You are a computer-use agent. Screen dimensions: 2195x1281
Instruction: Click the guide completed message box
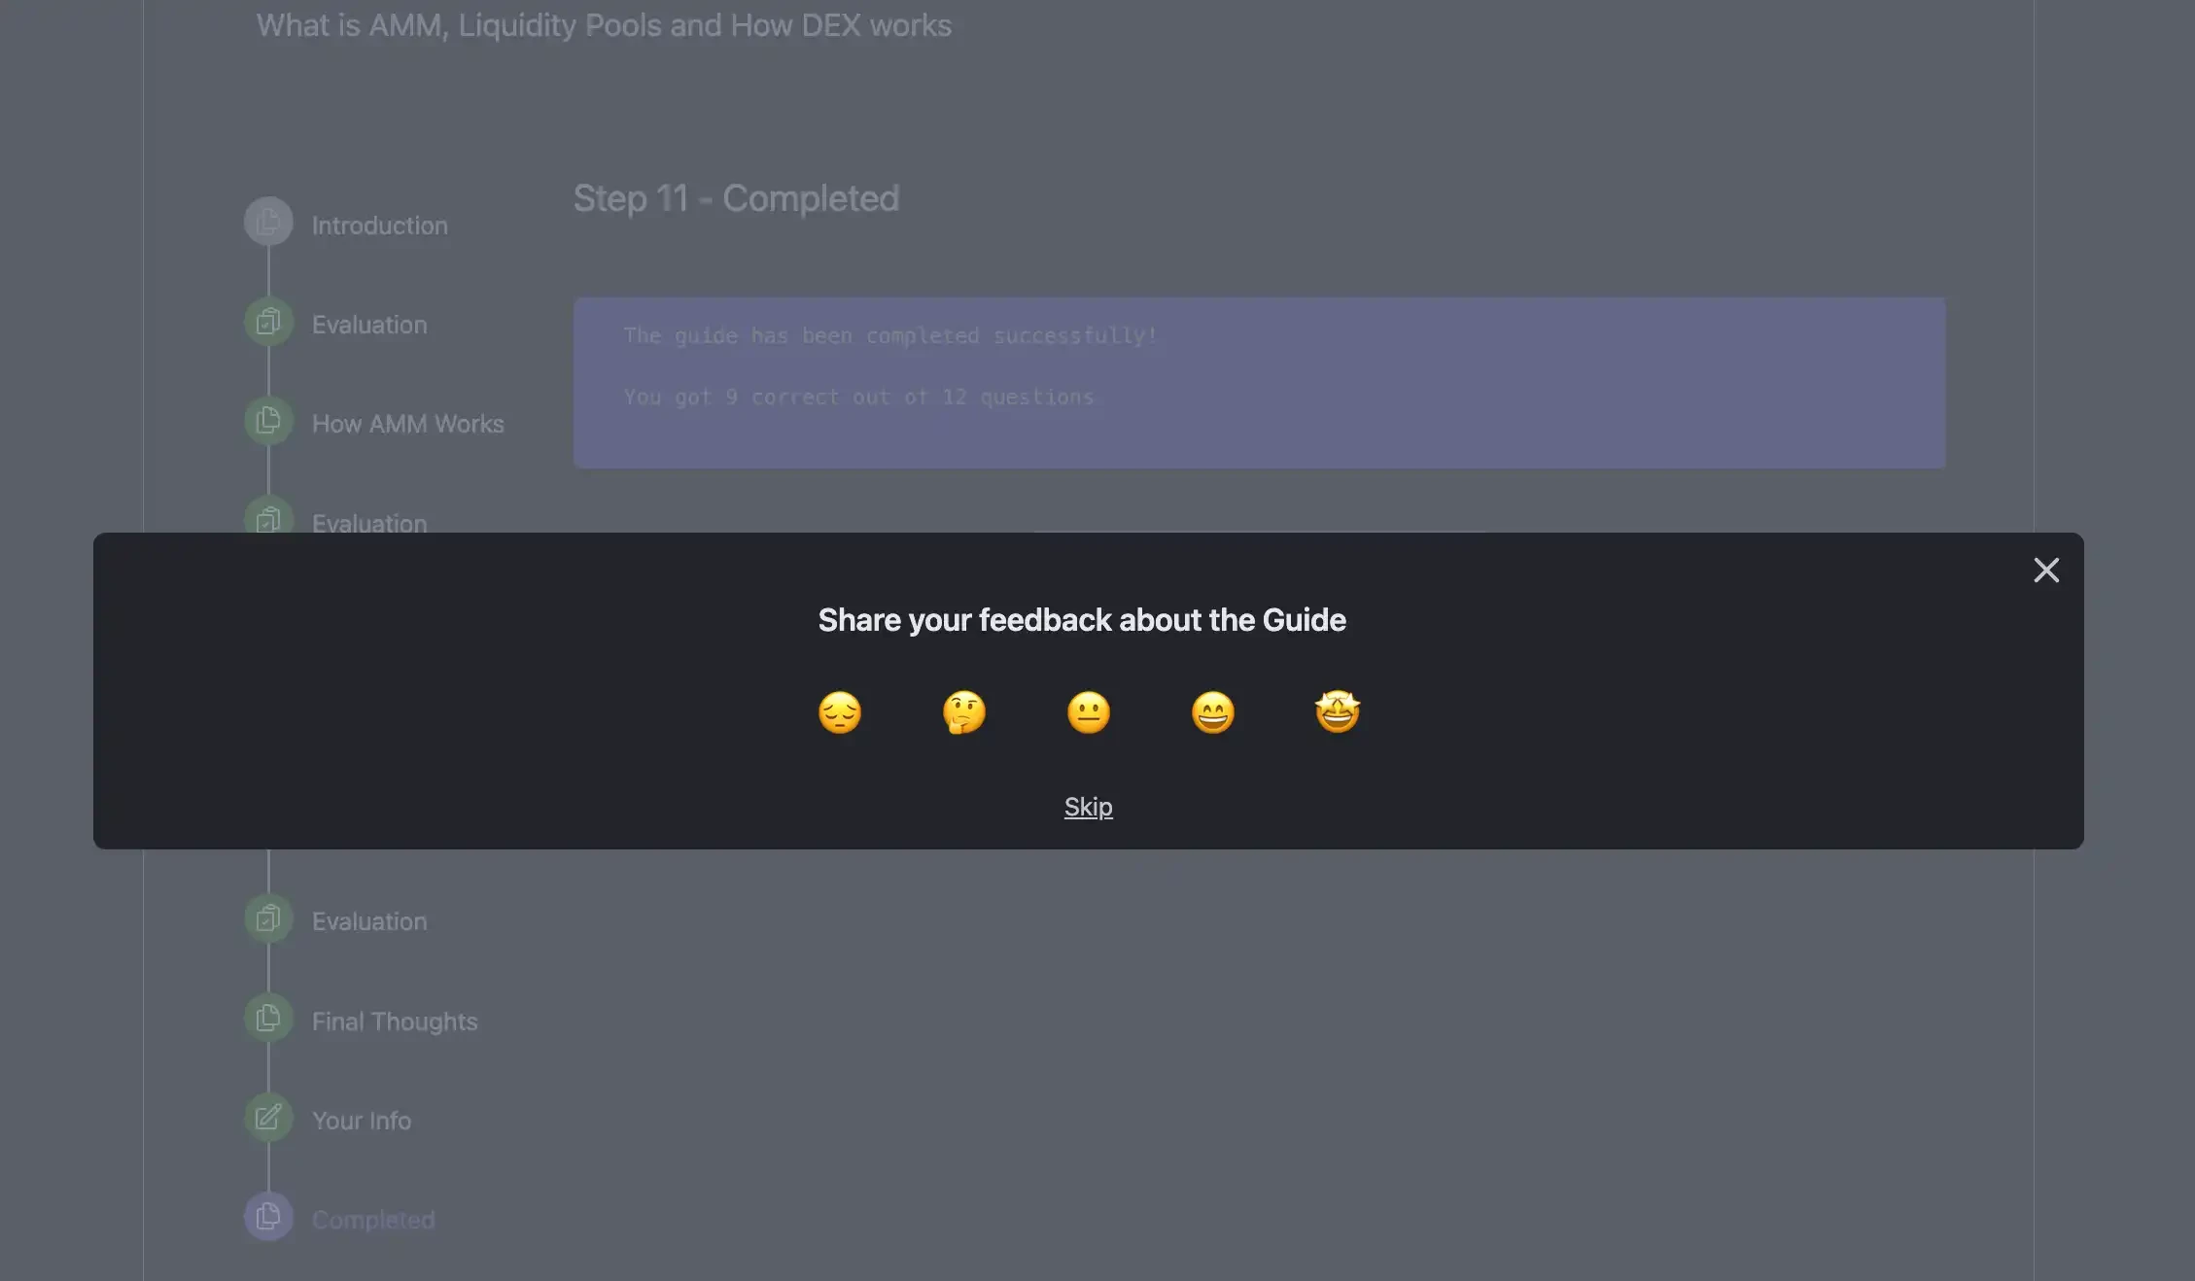coord(1259,383)
